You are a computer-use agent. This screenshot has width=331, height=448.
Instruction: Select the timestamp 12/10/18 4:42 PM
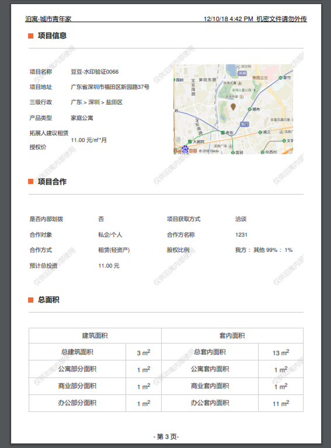coord(228,19)
